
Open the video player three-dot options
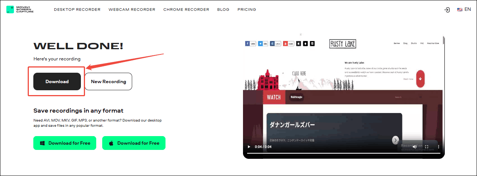click(438, 147)
